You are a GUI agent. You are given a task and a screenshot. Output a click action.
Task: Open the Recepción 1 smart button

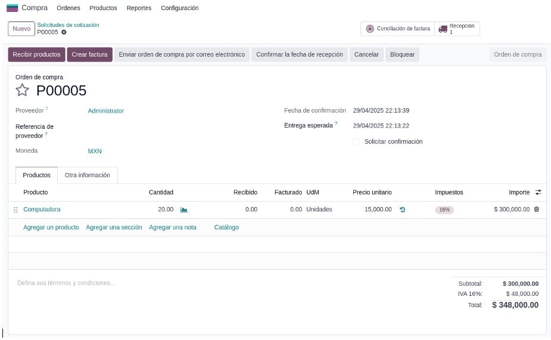[x=457, y=29]
